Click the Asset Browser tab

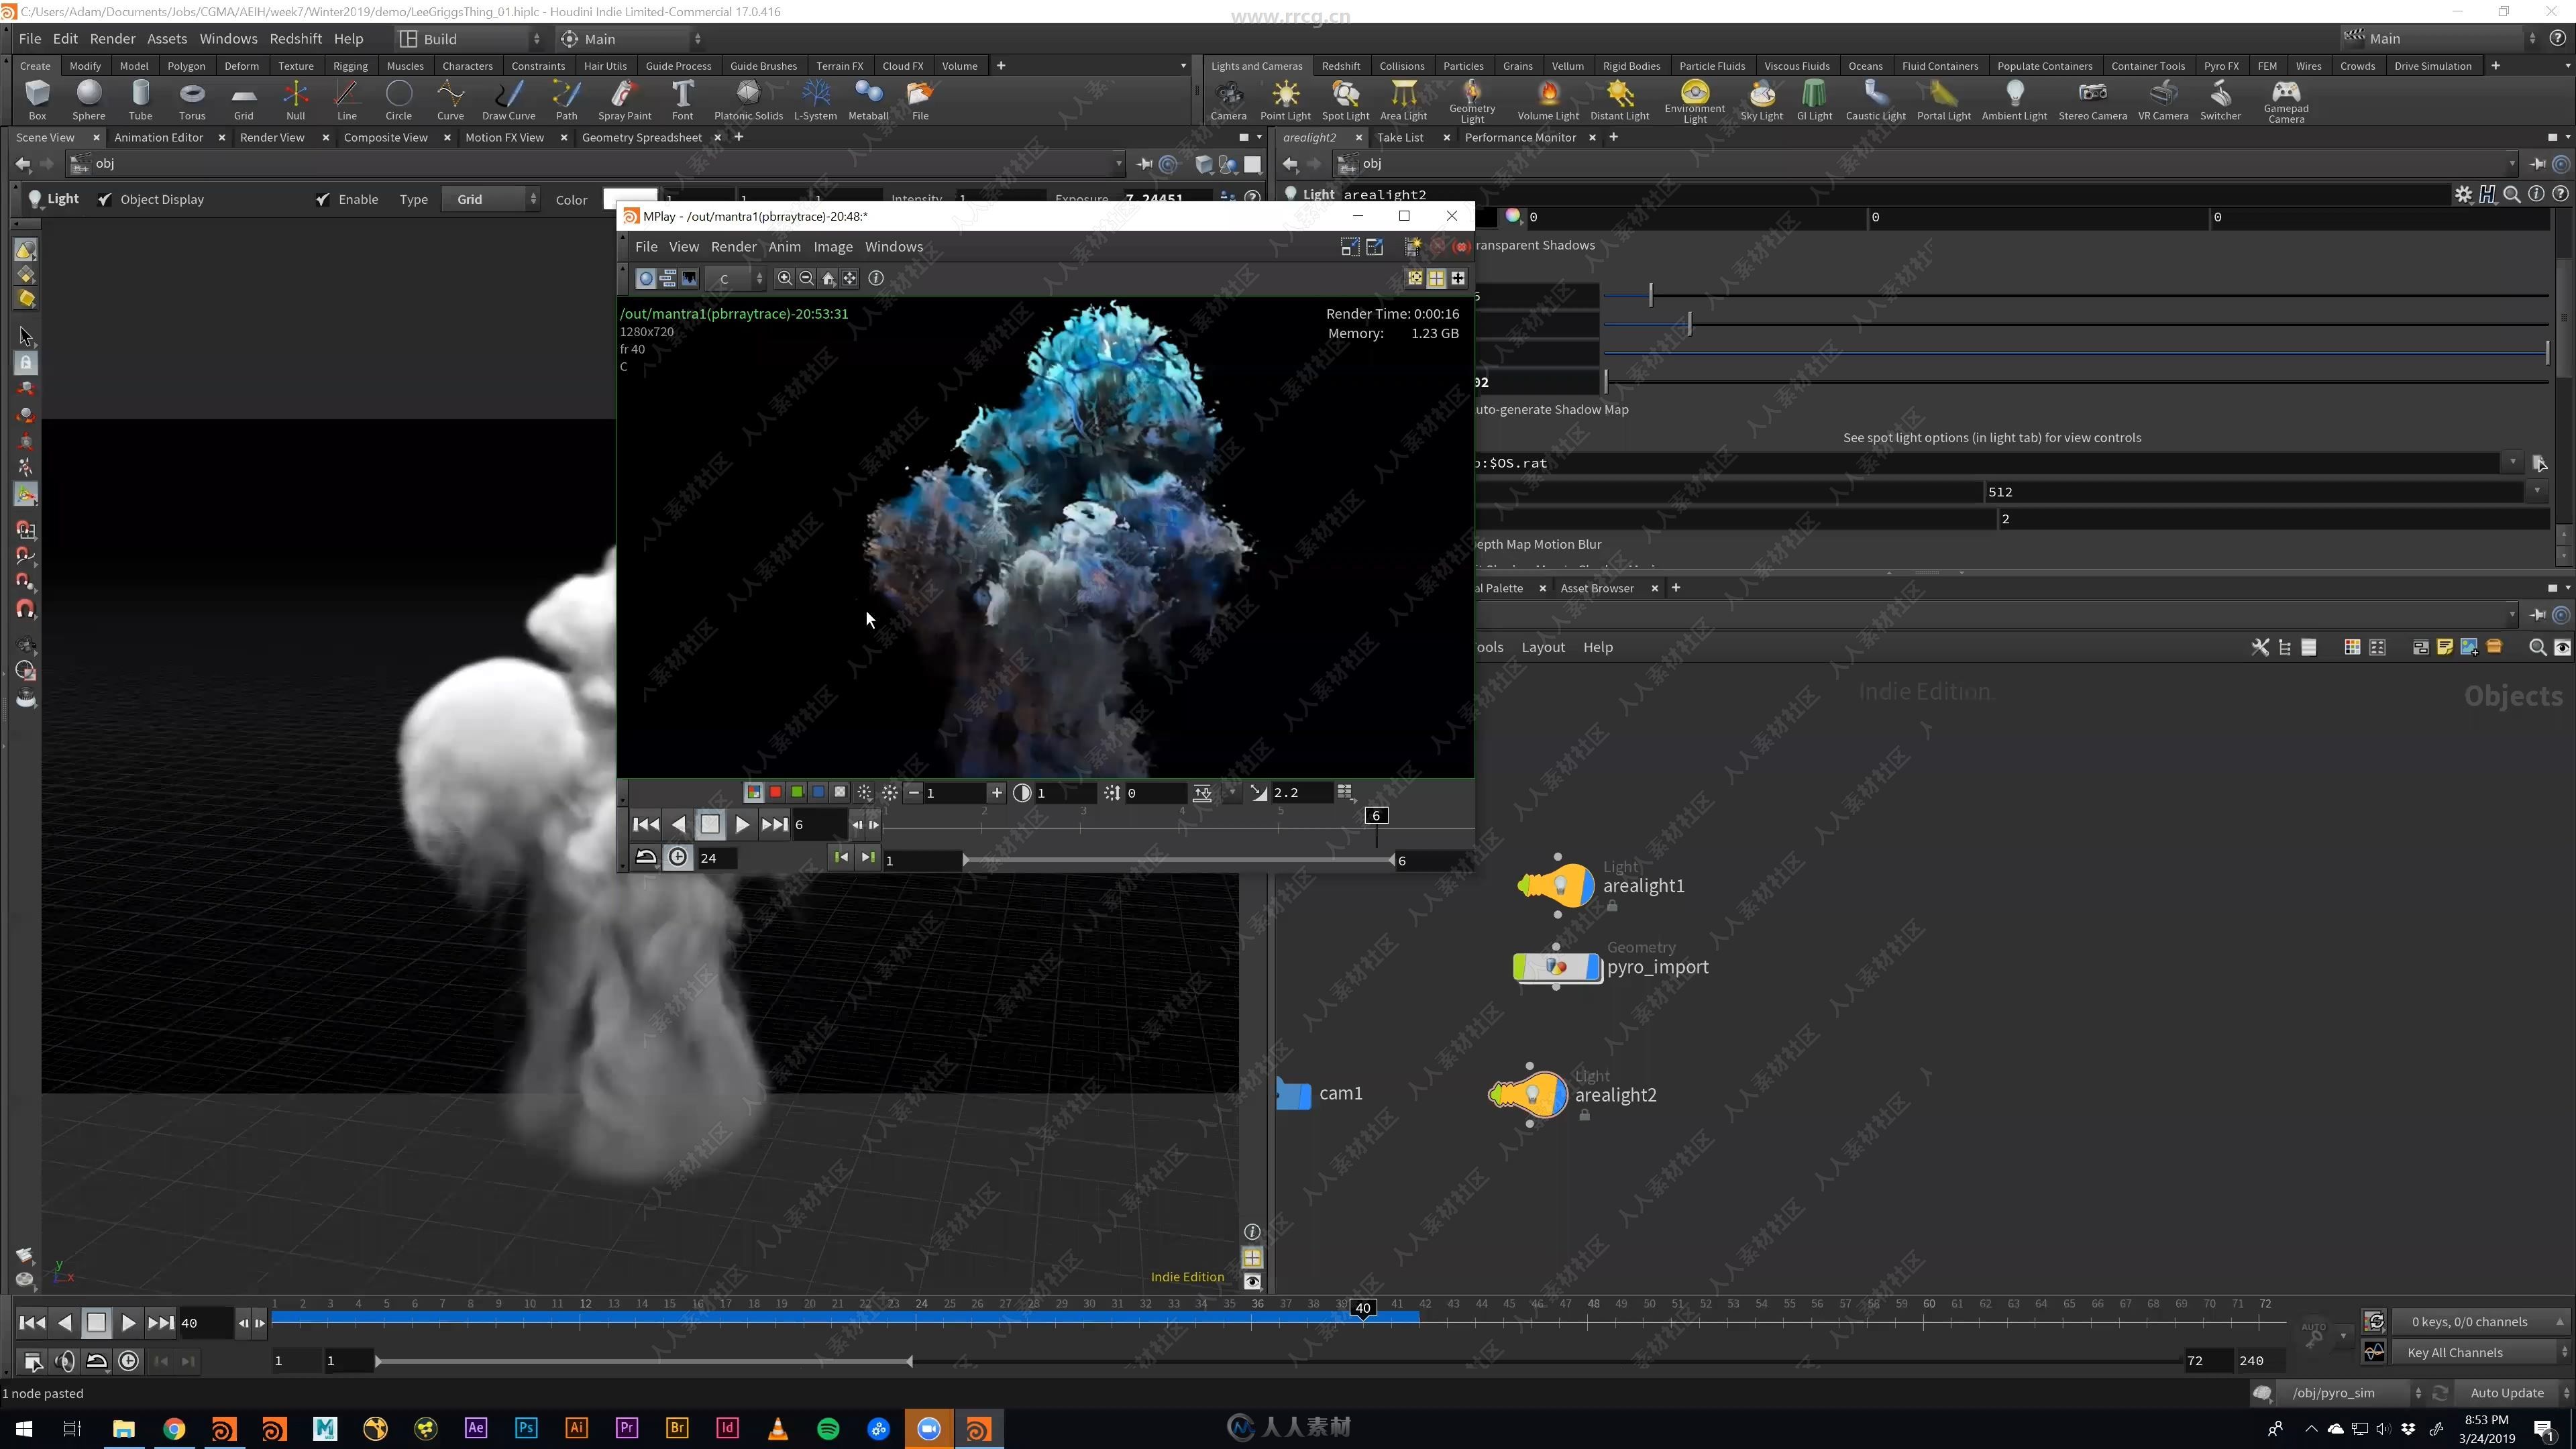pyautogui.click(x=1594, y=588)
